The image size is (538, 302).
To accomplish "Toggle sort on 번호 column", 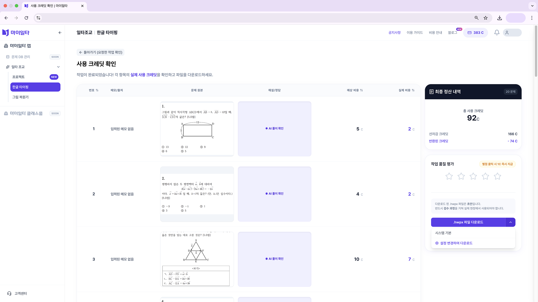I will pos(94,90).
